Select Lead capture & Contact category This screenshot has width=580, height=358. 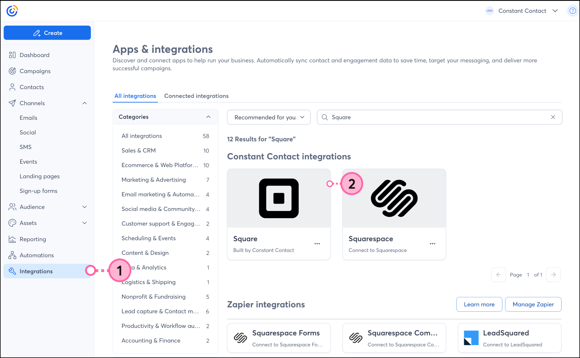165,311
